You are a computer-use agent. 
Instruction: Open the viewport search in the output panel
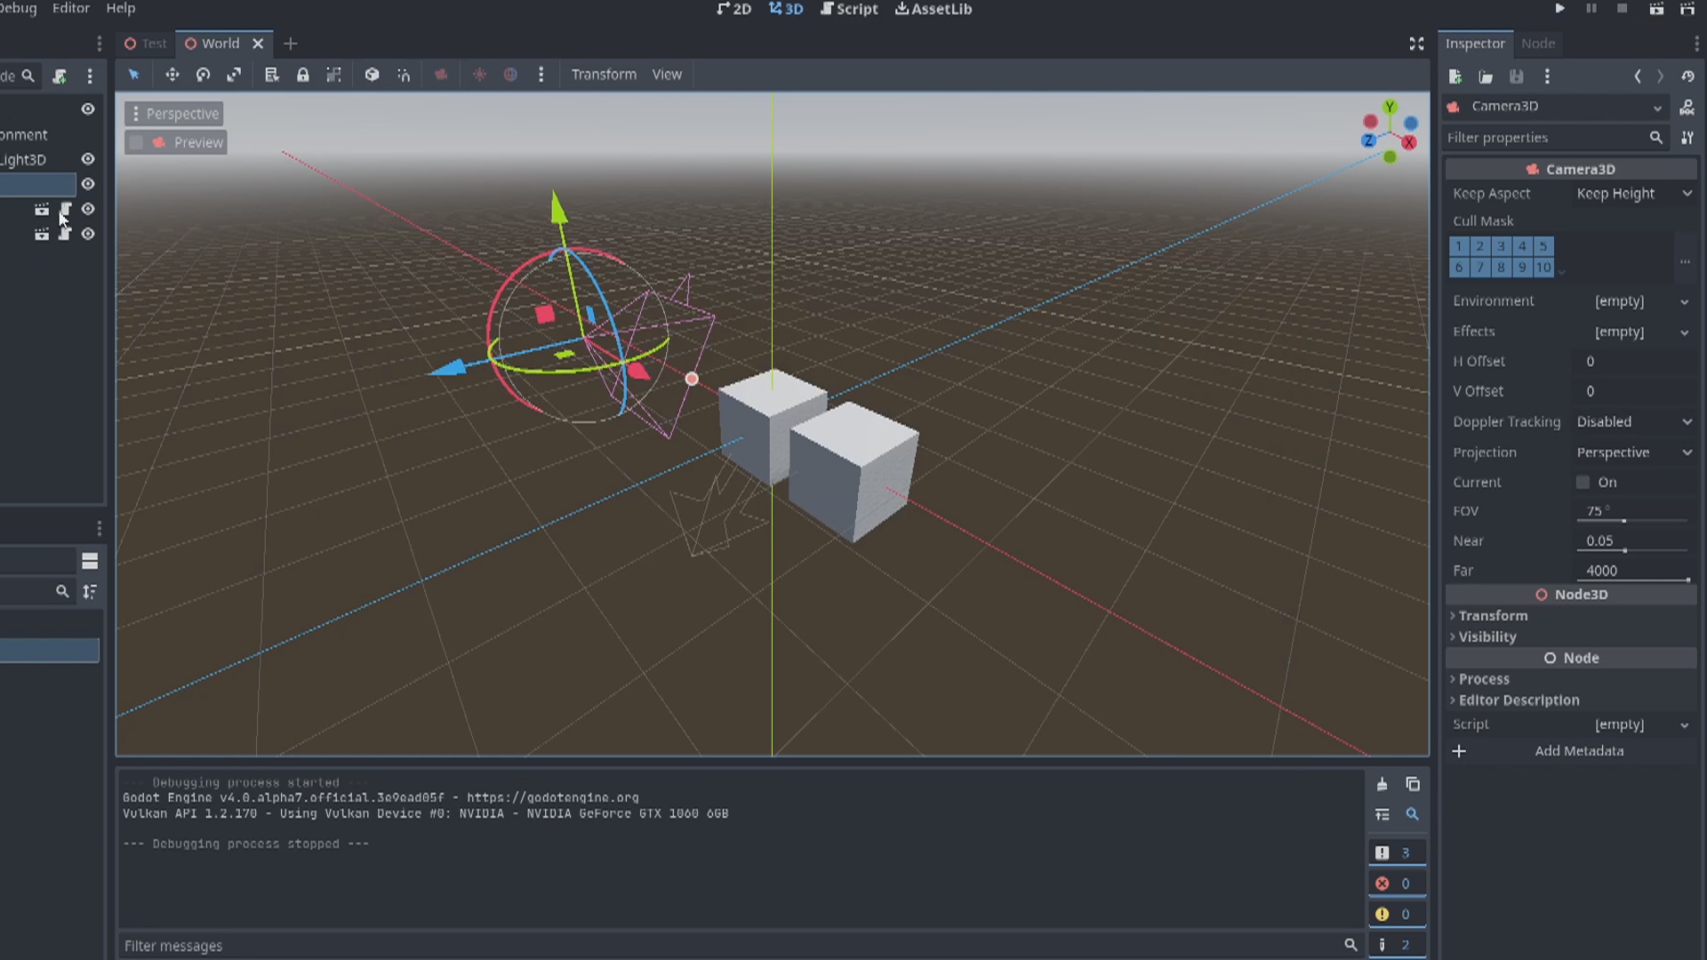[1413, 814]
